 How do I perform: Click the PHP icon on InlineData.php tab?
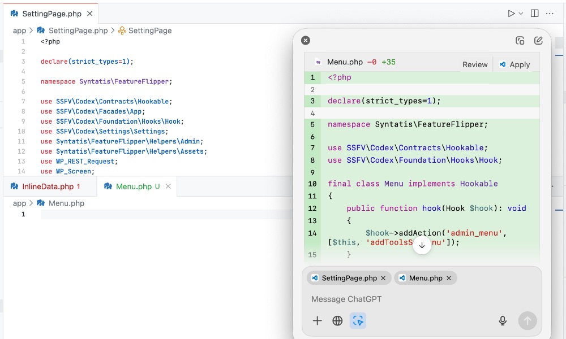pyautogui.click(x=15, y=186)
